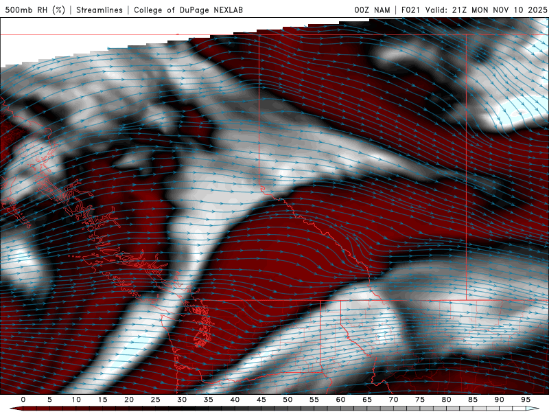Click the "F021" forecast hour label
This screenshot has width=549, height=412.
[x=411, y=10]
